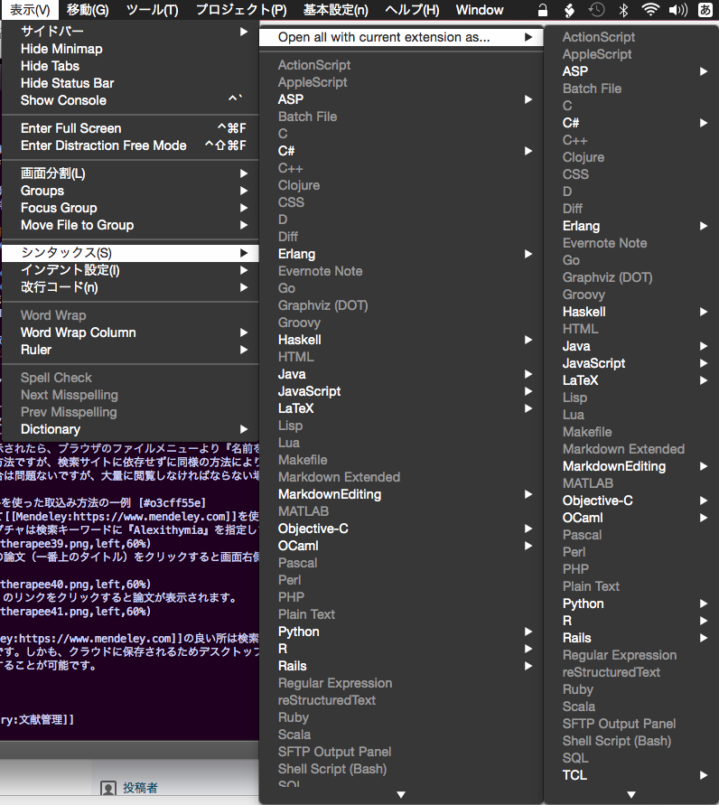This screenshot has height=805, width=719.
Task: Choose SFTP Output Panel in the rightmost submenu
Action: [631, 724]
